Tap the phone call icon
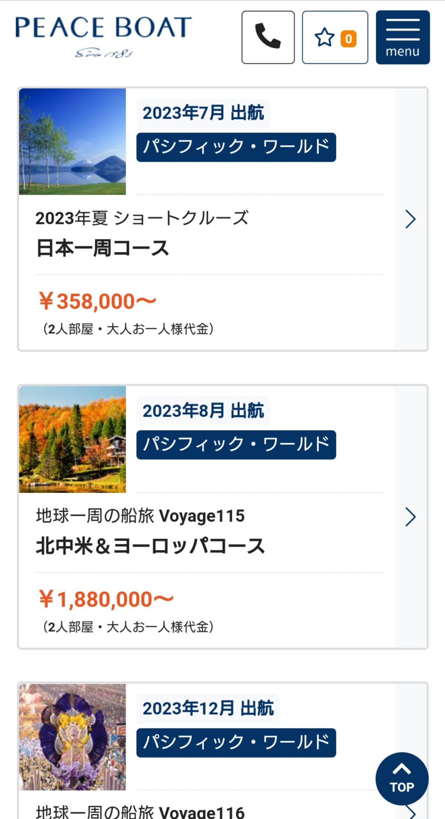 click(268, 37)
